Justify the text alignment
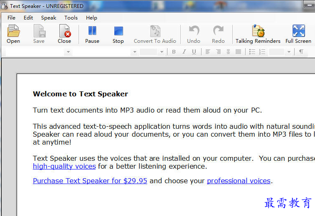 tap(238, 52)
